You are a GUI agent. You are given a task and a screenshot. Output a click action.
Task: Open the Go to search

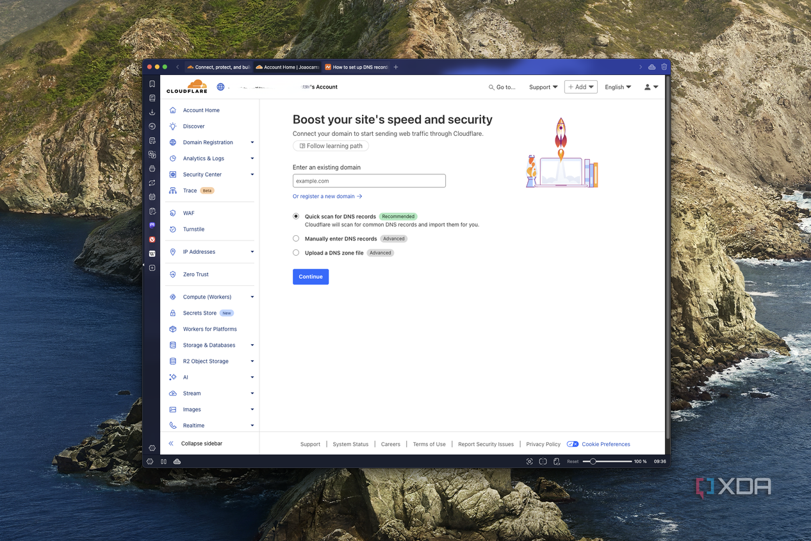click(x=502, y=87)
